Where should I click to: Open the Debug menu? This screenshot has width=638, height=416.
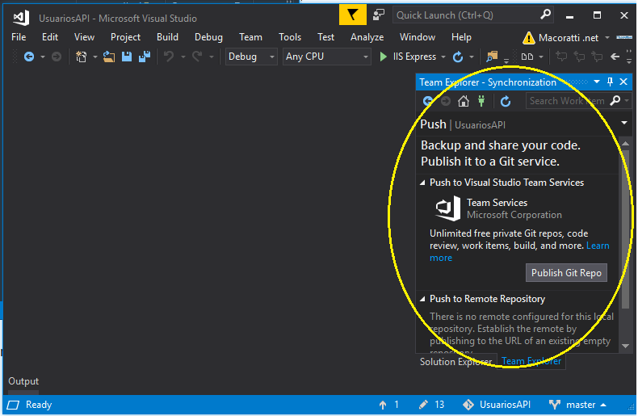tap(208, 37)
